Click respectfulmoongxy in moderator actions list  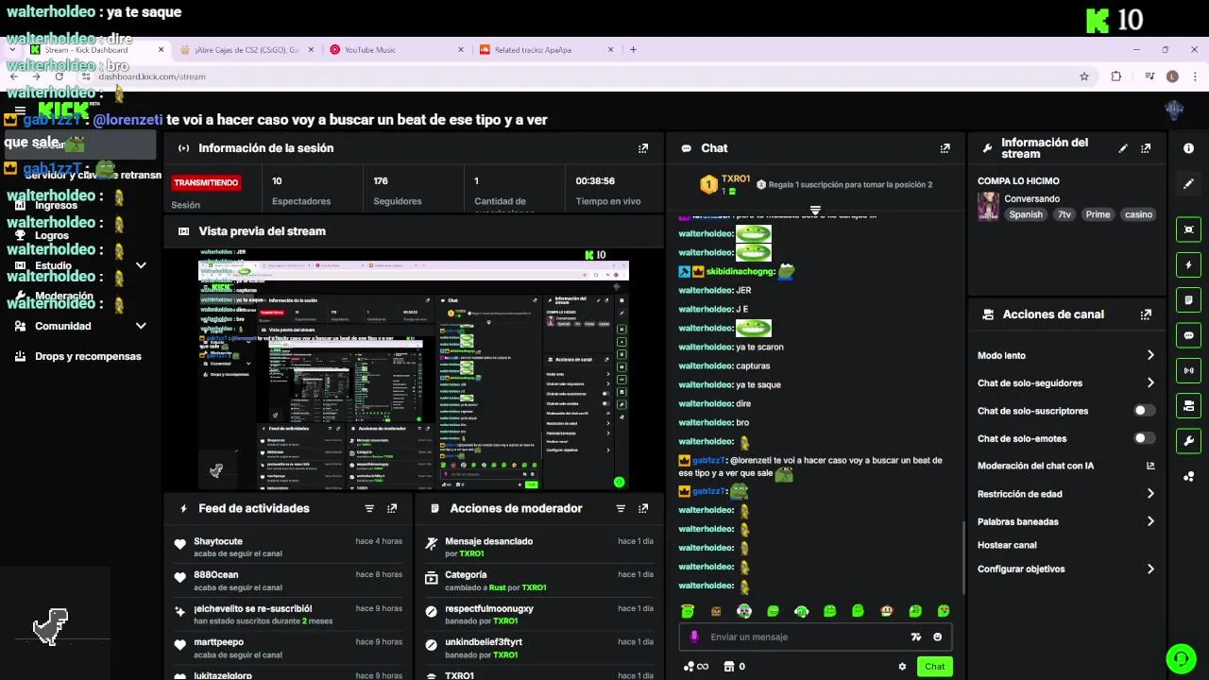pyautogui.click(x=489, y=609)
